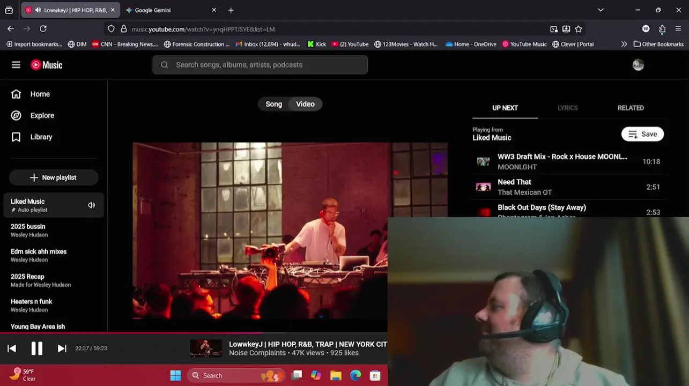Open Copilot from the taskbar
This screenshot has height=386, width=689.
click(316, 376)
